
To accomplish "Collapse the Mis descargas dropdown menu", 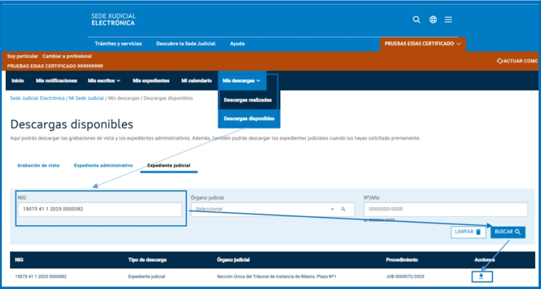I will [241, 80].
